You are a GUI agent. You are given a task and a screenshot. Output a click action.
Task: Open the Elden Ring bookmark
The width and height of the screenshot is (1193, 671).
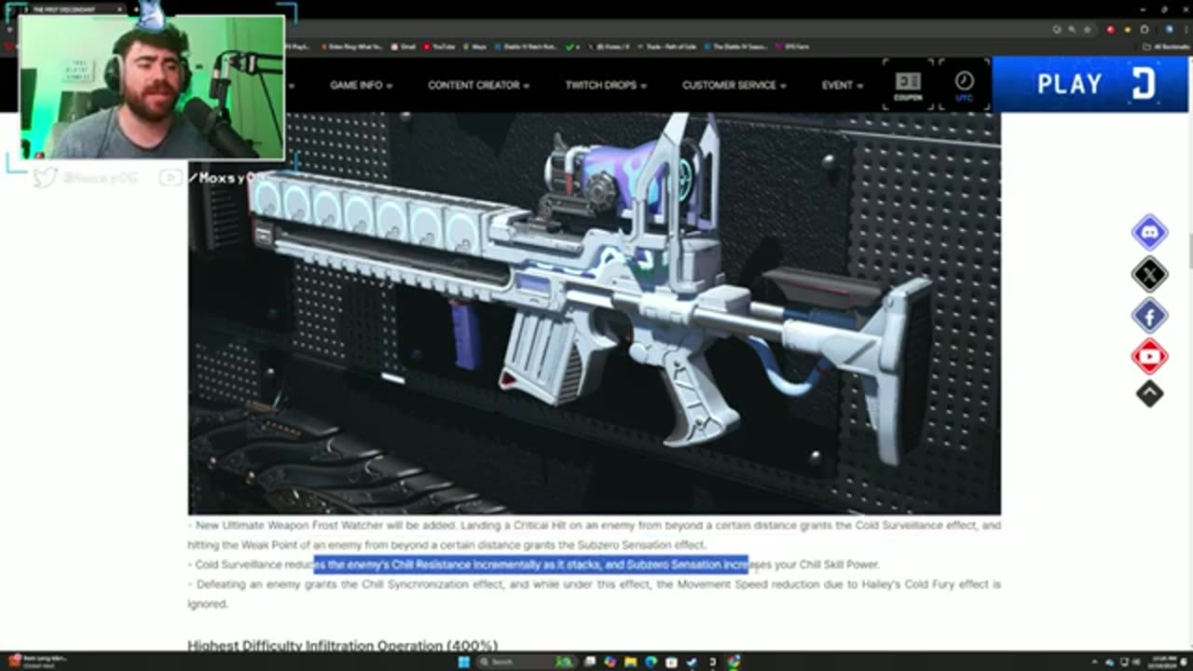[350, 47]
